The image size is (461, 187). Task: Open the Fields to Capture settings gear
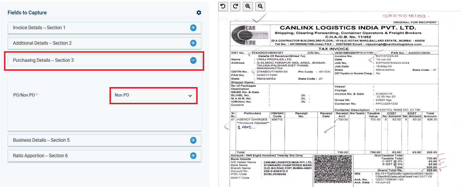199,13
